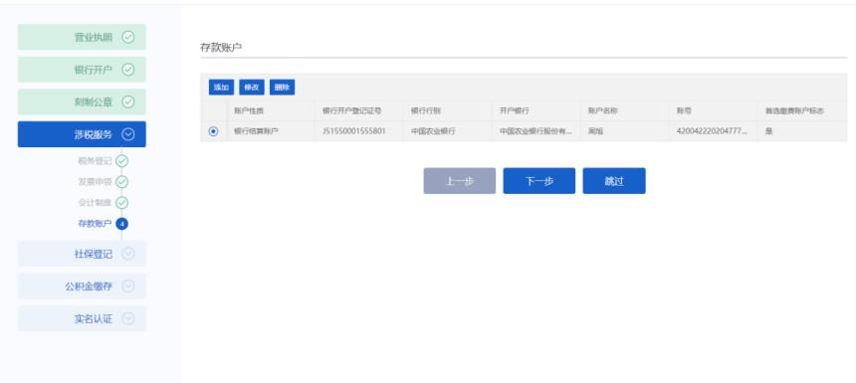
Task: Click the status icon beside 实名认证
Action: pyautogui.click(x=127, y=318)
